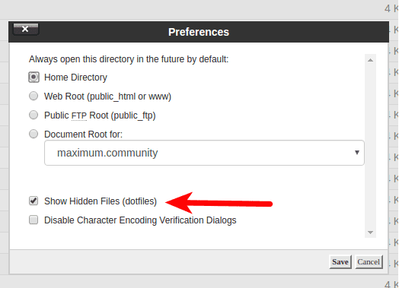The width and height of the screenshot is (399, 288).
Task: Choose Web Root (public_html or www) option
Action: (x=34, y=96)
